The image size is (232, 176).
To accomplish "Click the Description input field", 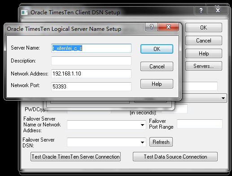I will click(x=91, y=61).
